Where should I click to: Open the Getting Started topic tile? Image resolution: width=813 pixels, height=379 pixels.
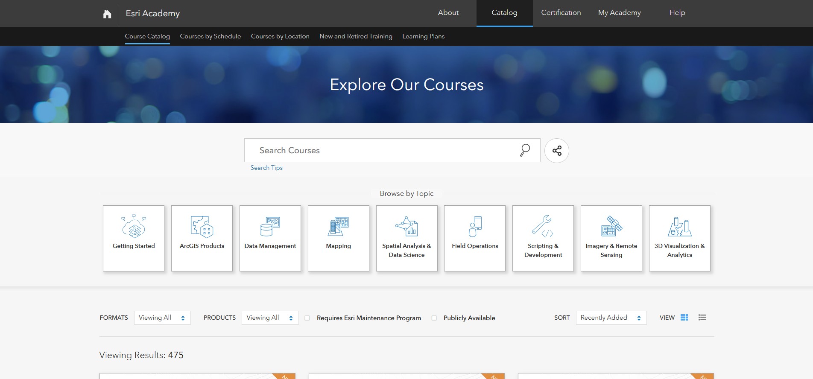134,238
